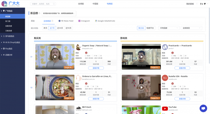Click 查看详情 for Ordena tu Garrafón
The height and width of the screenshot is (114, 210).
pyautogui.click(x=96, y=99)
